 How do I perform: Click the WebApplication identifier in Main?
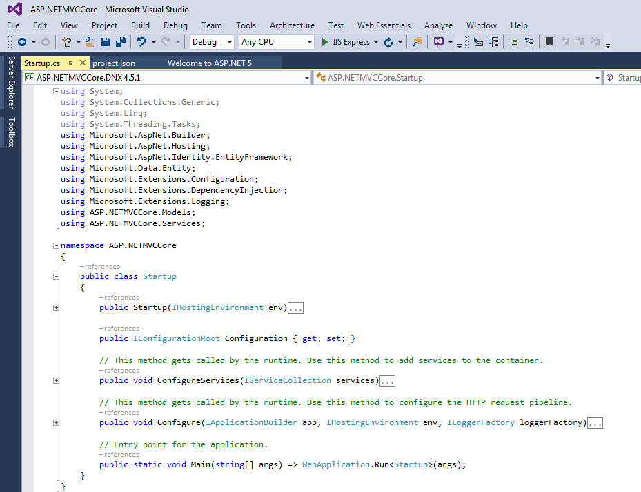(x=336, y=464)
